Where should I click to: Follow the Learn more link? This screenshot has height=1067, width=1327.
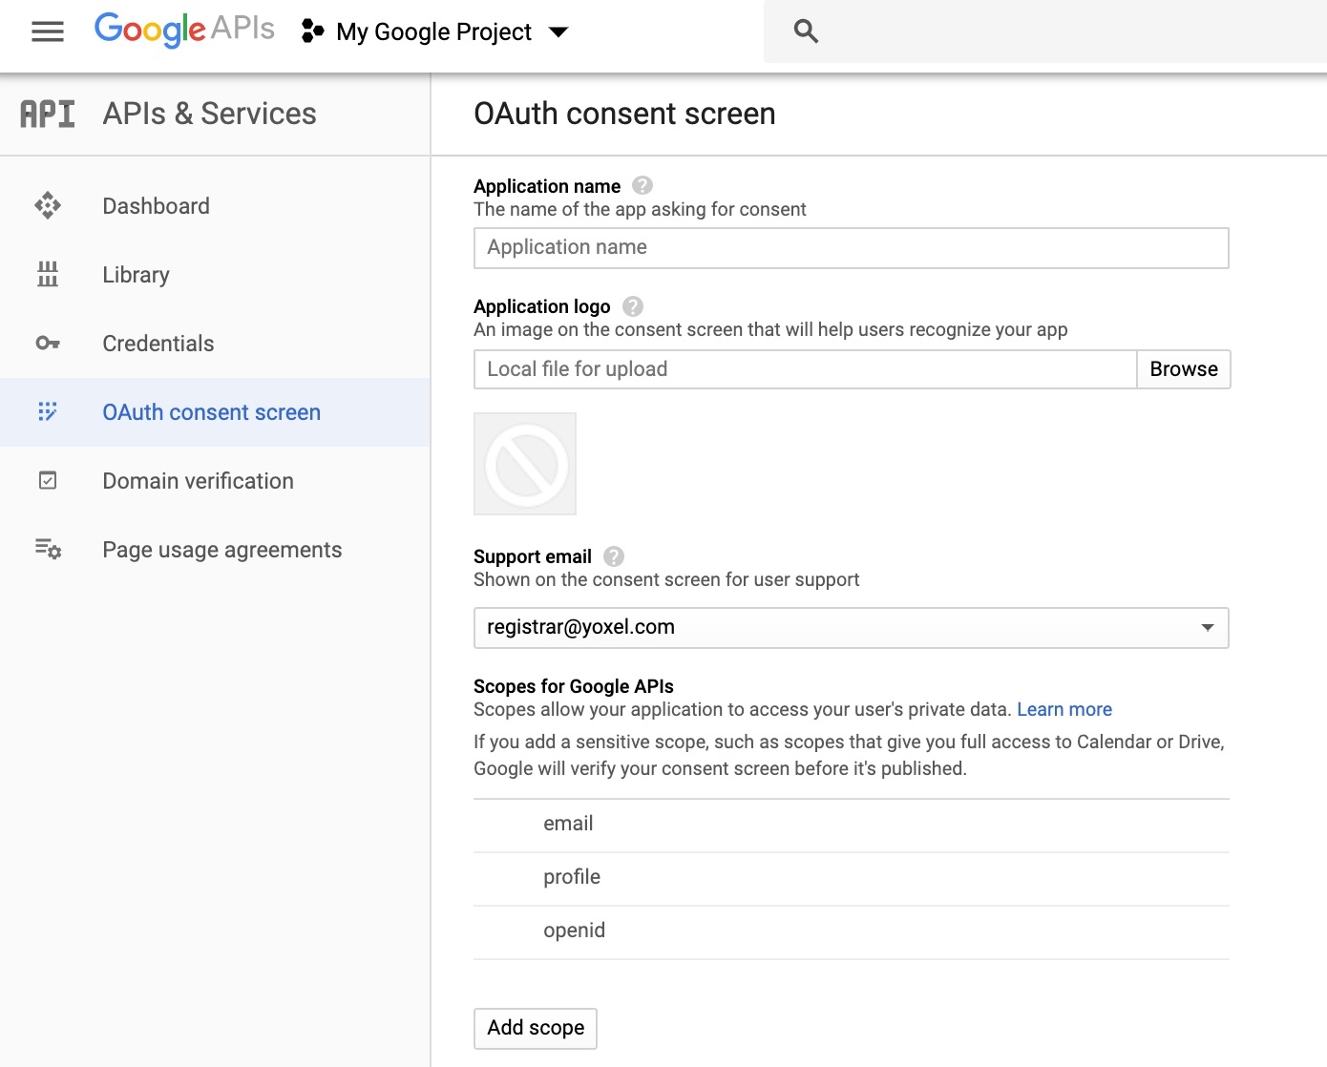pyautogui.click(x=1064, y=709)
